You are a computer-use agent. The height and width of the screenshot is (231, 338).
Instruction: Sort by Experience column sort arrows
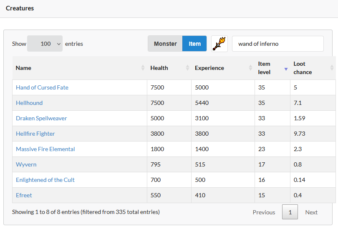click(250, 68)
